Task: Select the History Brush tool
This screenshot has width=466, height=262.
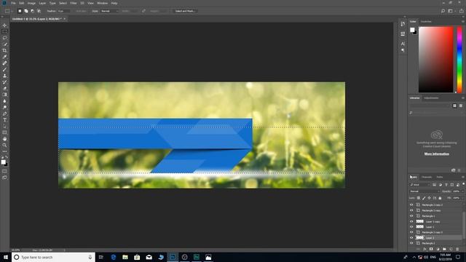Action: pos(4,82)
